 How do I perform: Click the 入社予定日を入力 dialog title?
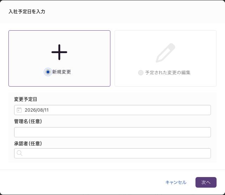27,12
